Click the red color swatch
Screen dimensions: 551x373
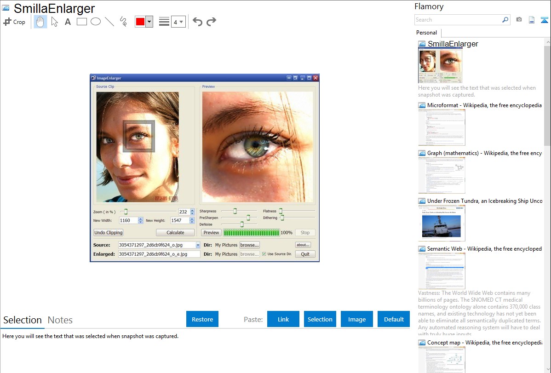click(x=140, y=22)
